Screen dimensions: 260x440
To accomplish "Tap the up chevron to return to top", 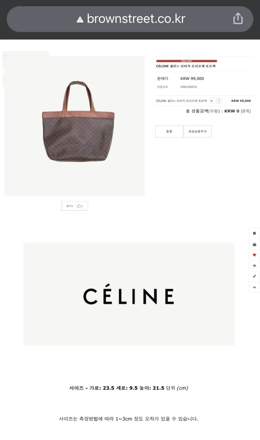I will (x=254, y=287).
